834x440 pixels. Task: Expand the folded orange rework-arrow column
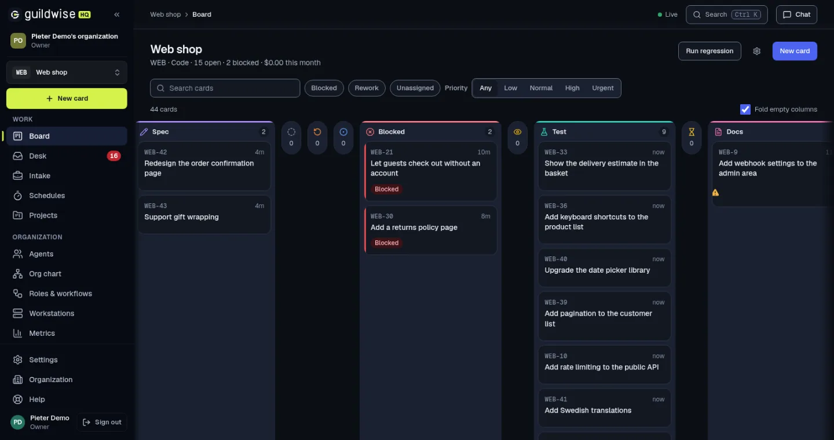click(317, 137)
